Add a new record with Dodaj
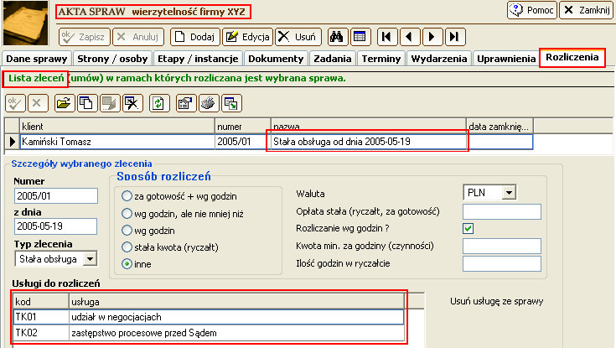 (x=194, y=37)
